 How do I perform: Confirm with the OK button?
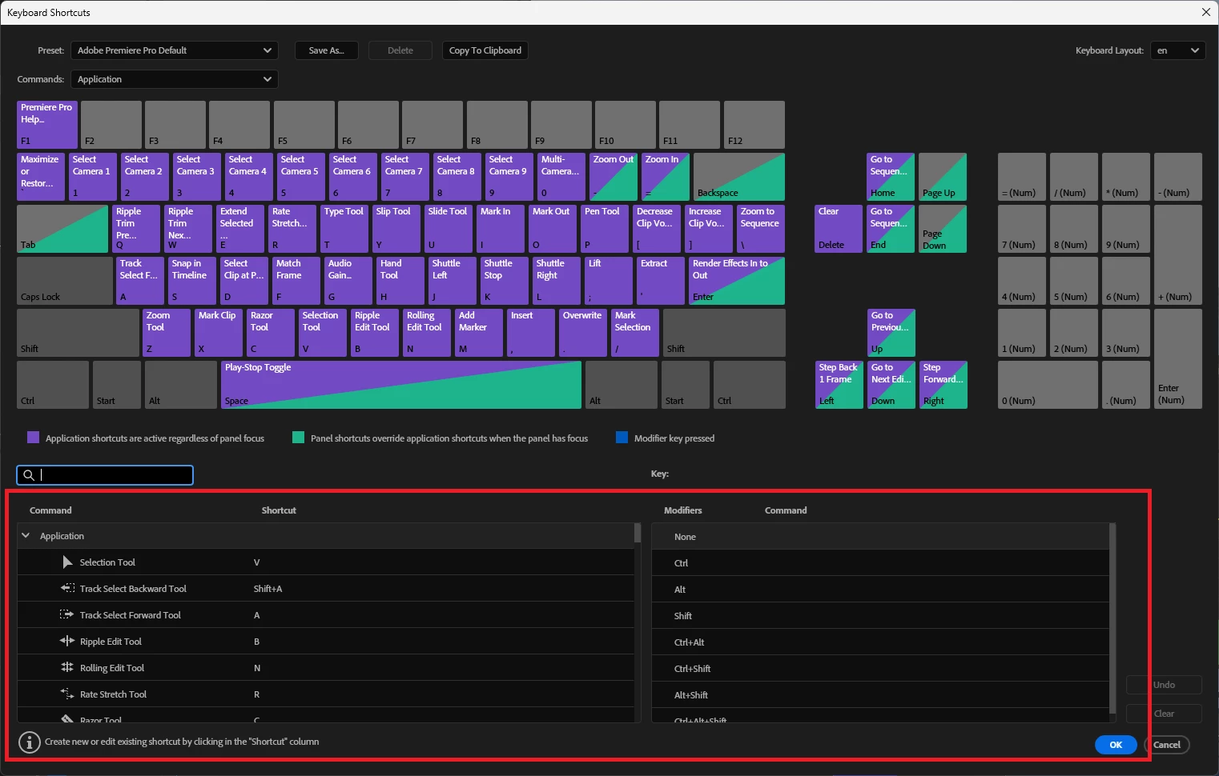click(x=1116, y=745)
